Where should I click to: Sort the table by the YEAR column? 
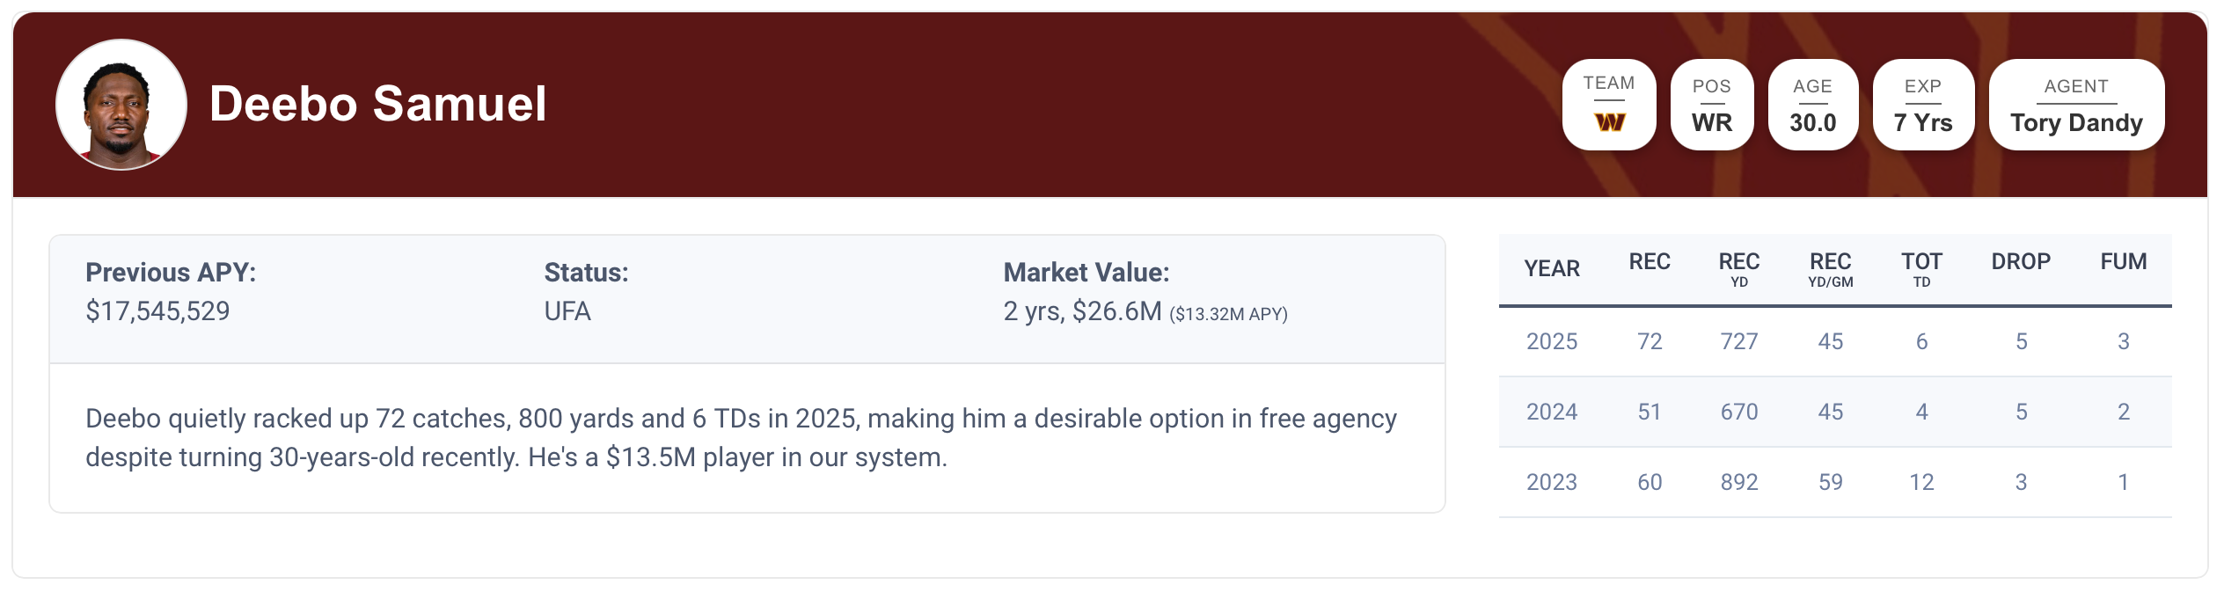pos(1551,268)
